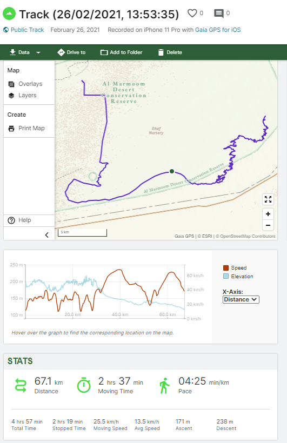Delete this track
Screen dimensions: 287x443
tap(170, 52)
